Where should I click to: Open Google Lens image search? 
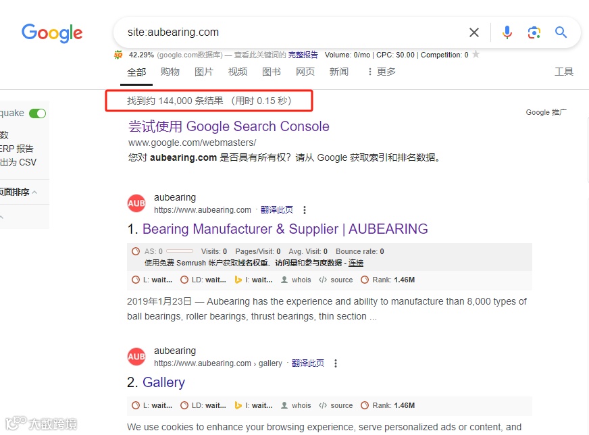tap(534, 32)
